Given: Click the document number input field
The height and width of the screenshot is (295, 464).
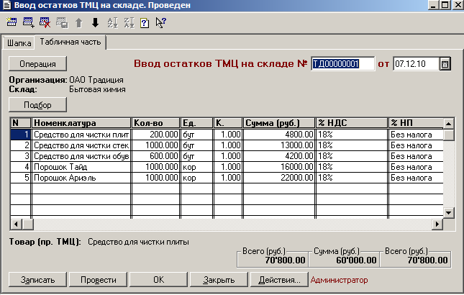Looking at the screenshot, I should pyautogui.click(x=343, y=64).
